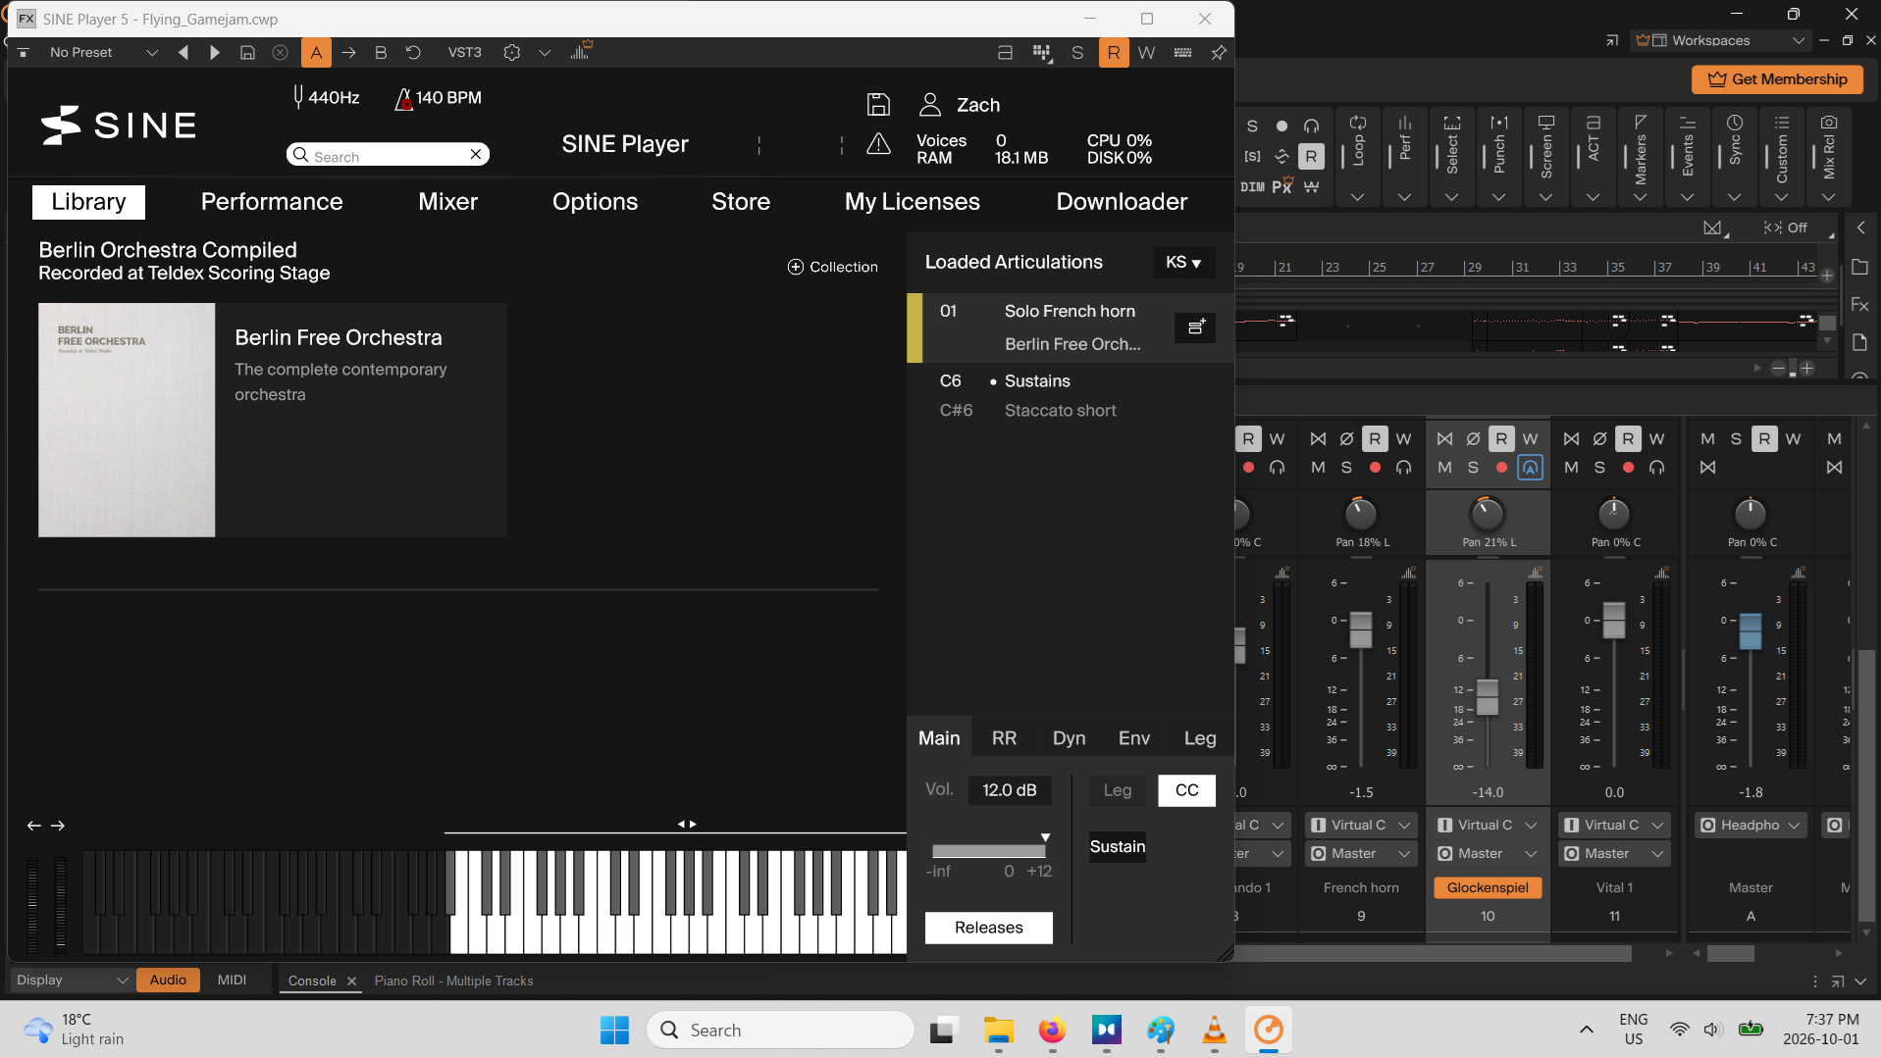Click keyboard left arrow in SINE

(33, 826)
